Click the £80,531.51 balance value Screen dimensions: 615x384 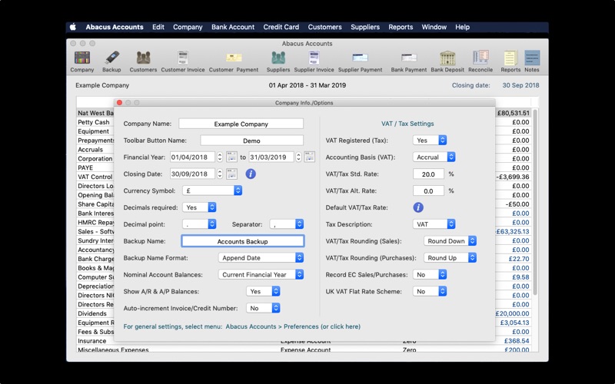point(513,113)
